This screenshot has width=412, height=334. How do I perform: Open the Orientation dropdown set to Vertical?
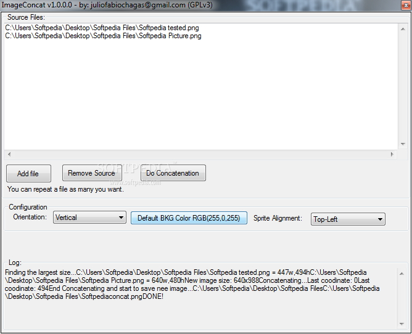89,218
